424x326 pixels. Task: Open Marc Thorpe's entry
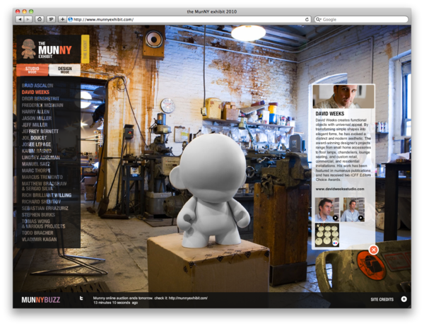point(36,170)
